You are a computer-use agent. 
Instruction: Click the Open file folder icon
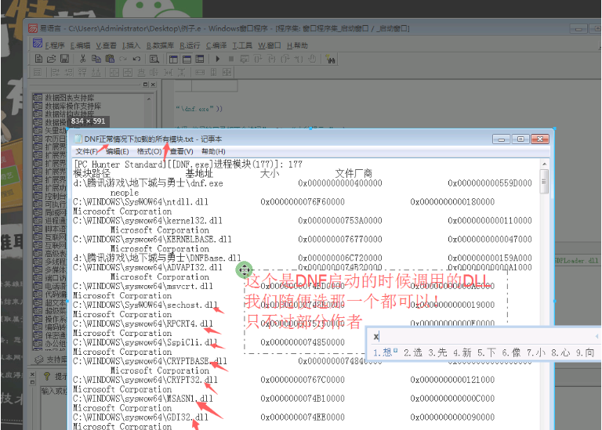coord(52,59)
